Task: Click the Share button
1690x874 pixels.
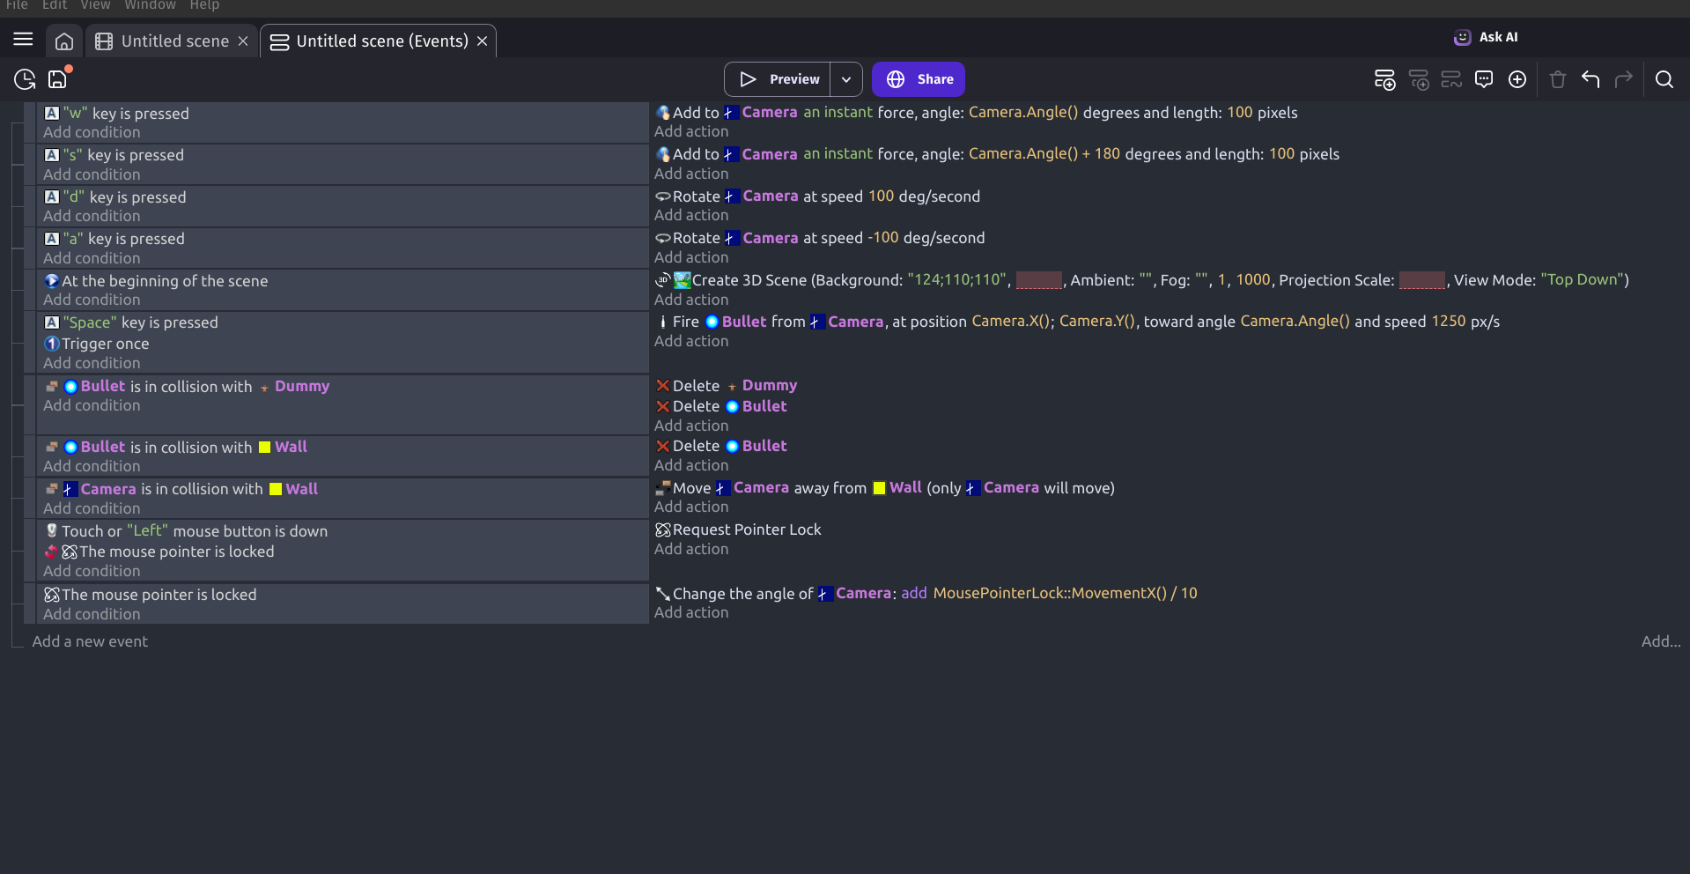Action: 919,79
